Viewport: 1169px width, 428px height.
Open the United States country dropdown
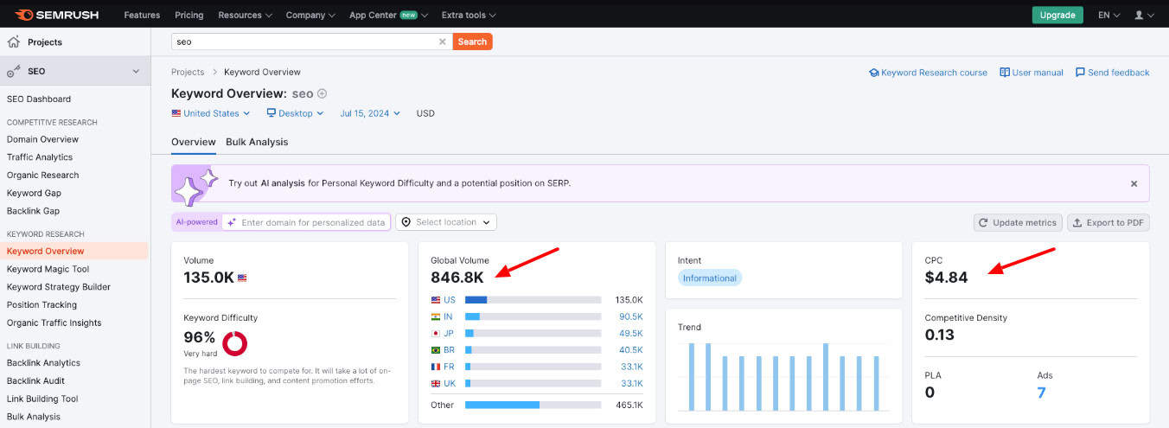[211, 113]
